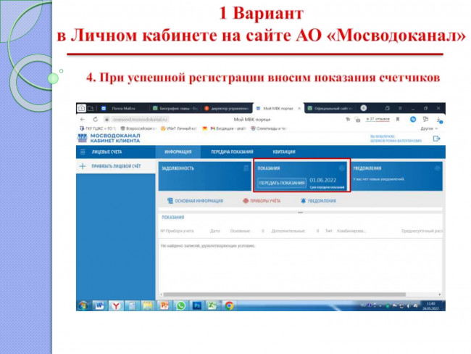Image resolution: width=471 pixels, height=354 pixels.
Task: Click the ЗАДОЛЖЕННОСТЬ card icon
Action: coord(246,168)
